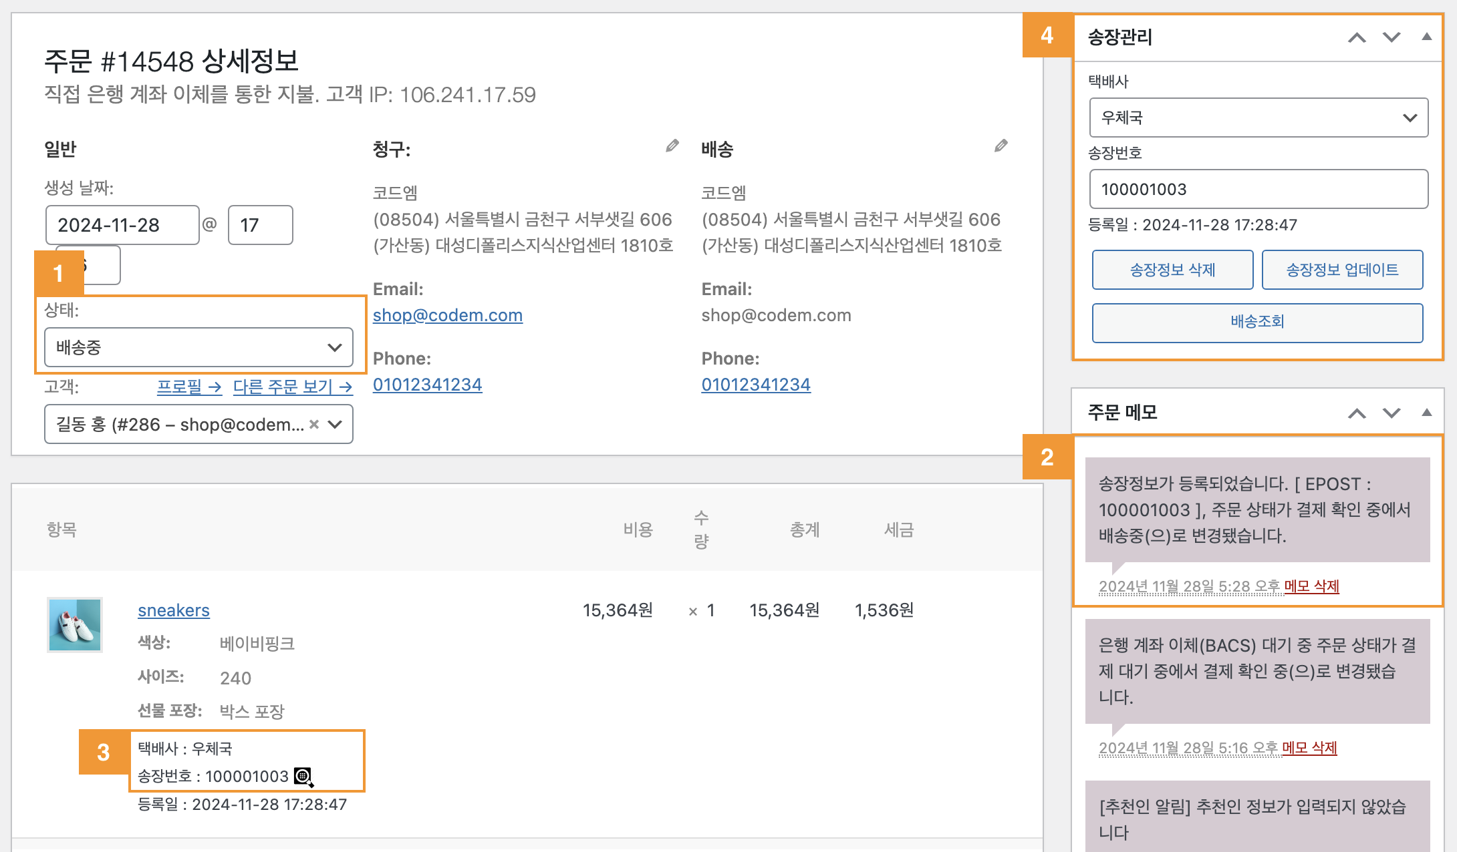Click the 송장번호 input field
This screenshot has width=1457, height=852.
(1258, 189)
